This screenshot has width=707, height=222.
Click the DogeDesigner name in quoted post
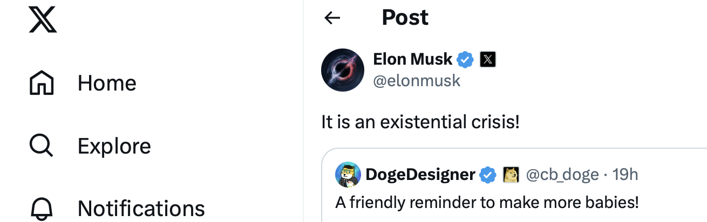point(420,175)
